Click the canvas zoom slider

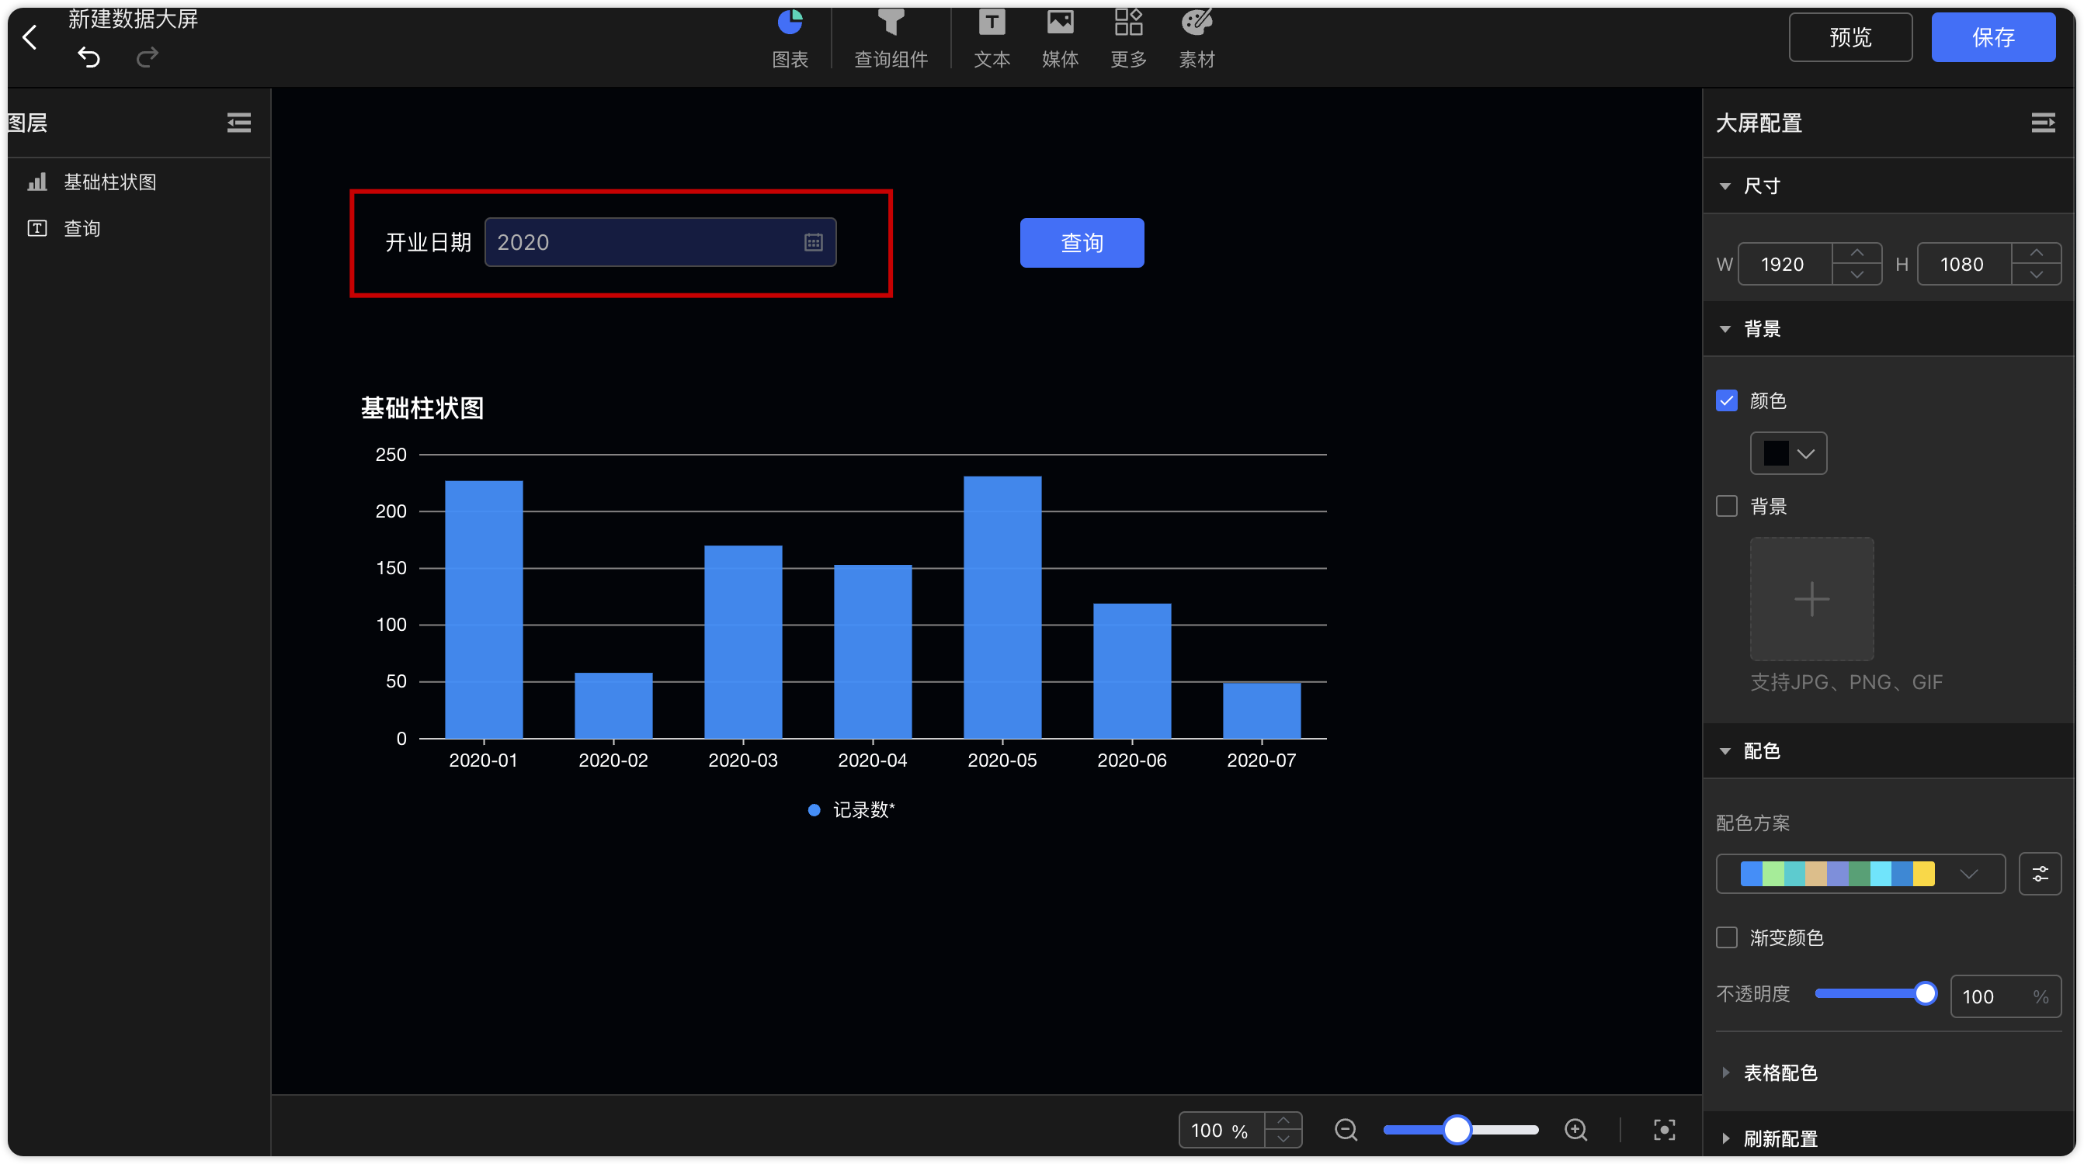(x=1461, y=1129)
